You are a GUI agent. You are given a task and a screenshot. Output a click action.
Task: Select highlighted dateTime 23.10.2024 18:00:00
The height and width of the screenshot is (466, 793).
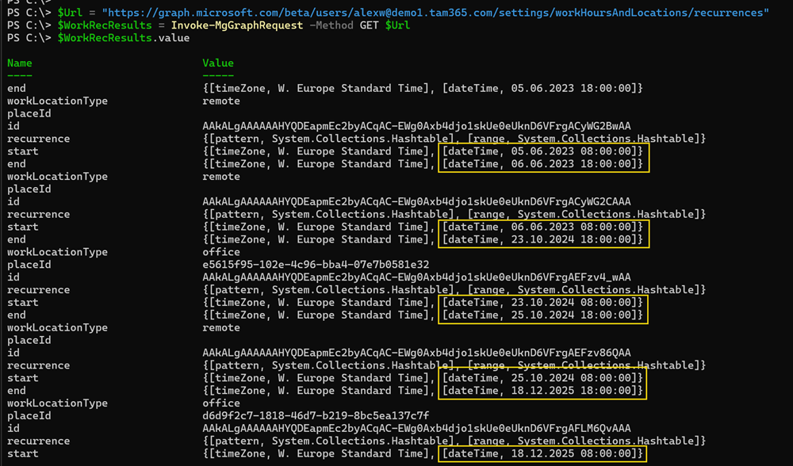tap(542, 239)
